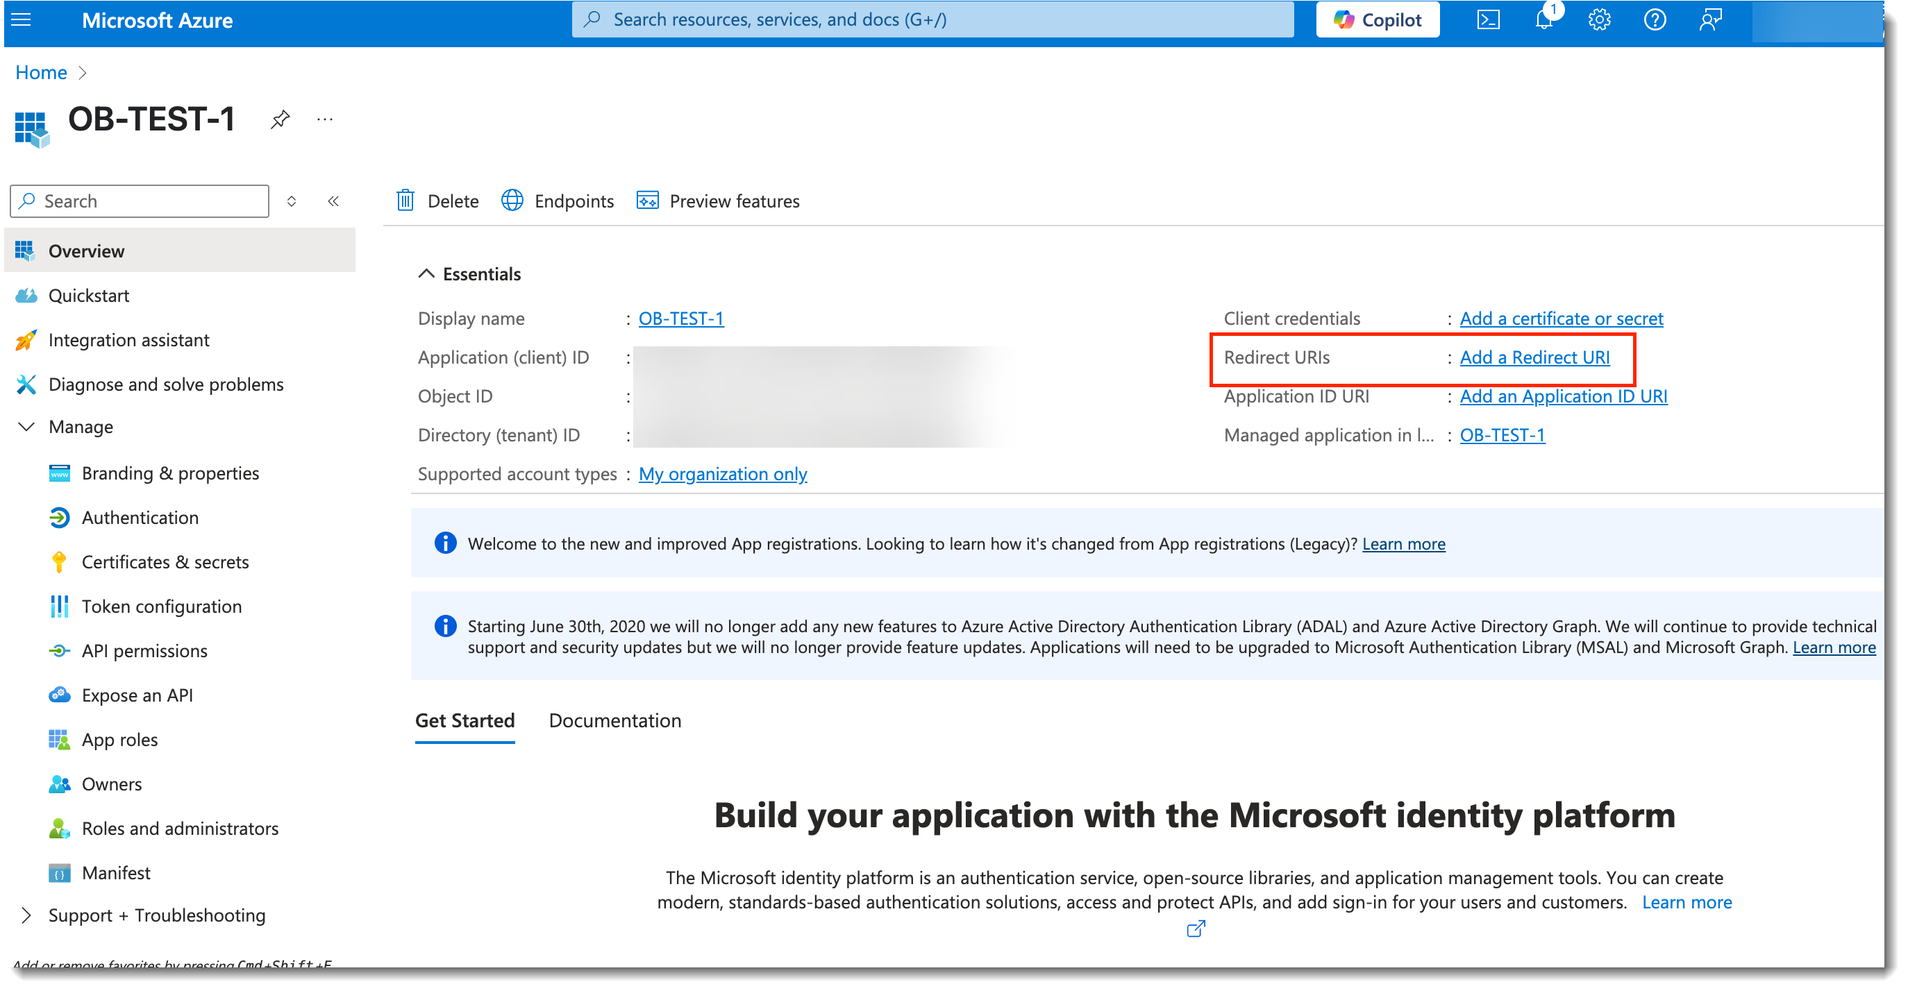Open Preview features in the toolbar
1908x991 pixels.
tap(718, 201)
